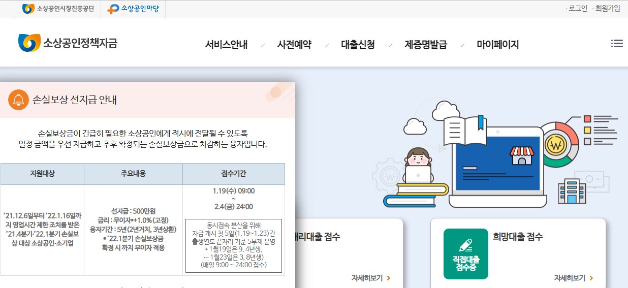628x288 pixels.
Task: Click the 손실보상 선지급 안내 popup title
Action: click(x=74, y=100)
